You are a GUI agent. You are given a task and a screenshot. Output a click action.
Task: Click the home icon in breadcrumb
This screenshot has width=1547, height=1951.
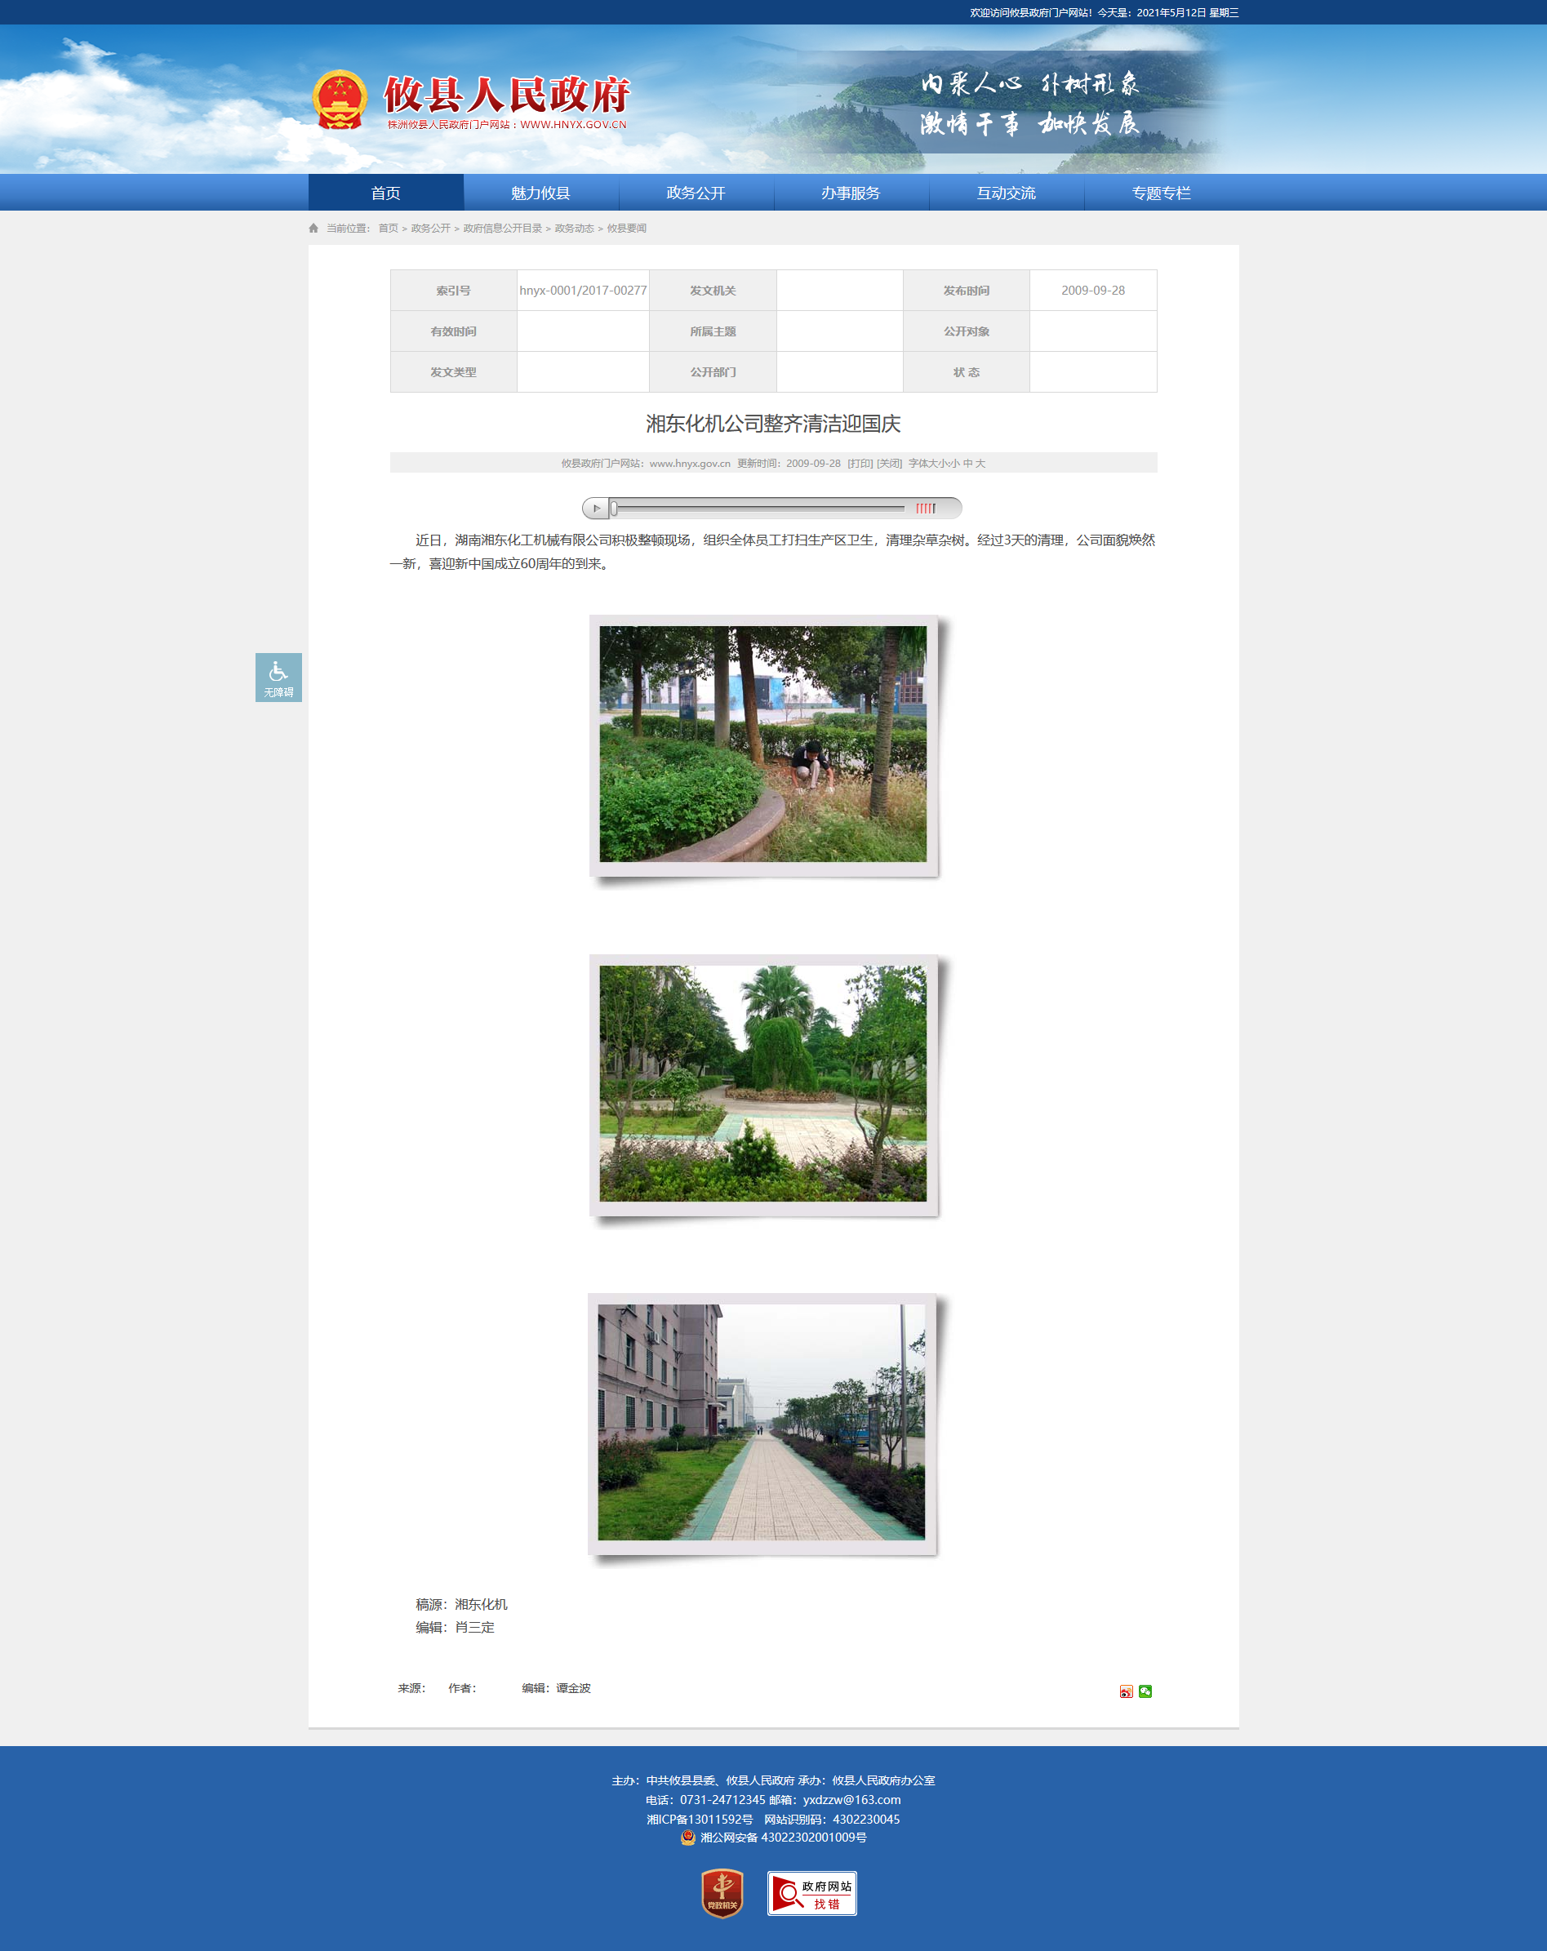pyautogui.click(x=314, y=228)
